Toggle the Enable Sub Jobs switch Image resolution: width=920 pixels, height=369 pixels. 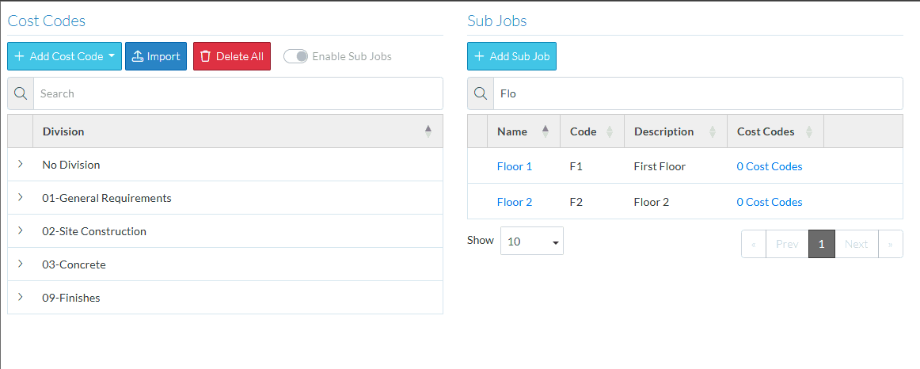tap(296, 56)
